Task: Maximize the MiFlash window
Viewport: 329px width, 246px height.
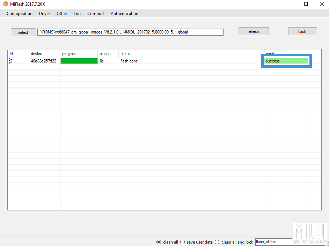Action: [x=306, y=4]
